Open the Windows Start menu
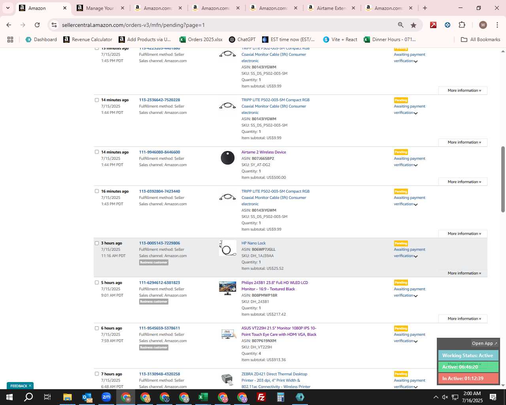 tap(9, 397)
